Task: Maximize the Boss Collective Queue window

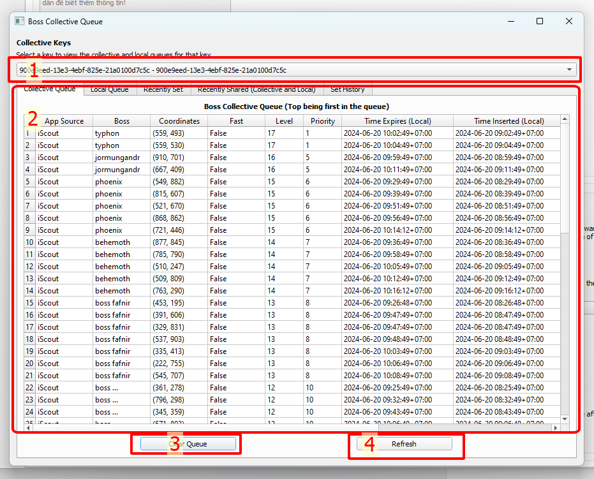Action: coord(540,21)
